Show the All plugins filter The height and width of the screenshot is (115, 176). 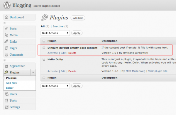point(43,26)
